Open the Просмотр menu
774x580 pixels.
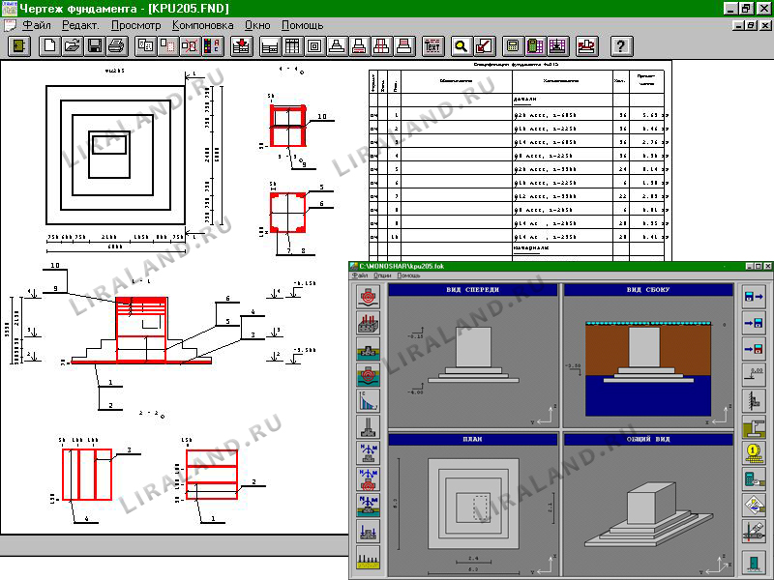[135, 23]
